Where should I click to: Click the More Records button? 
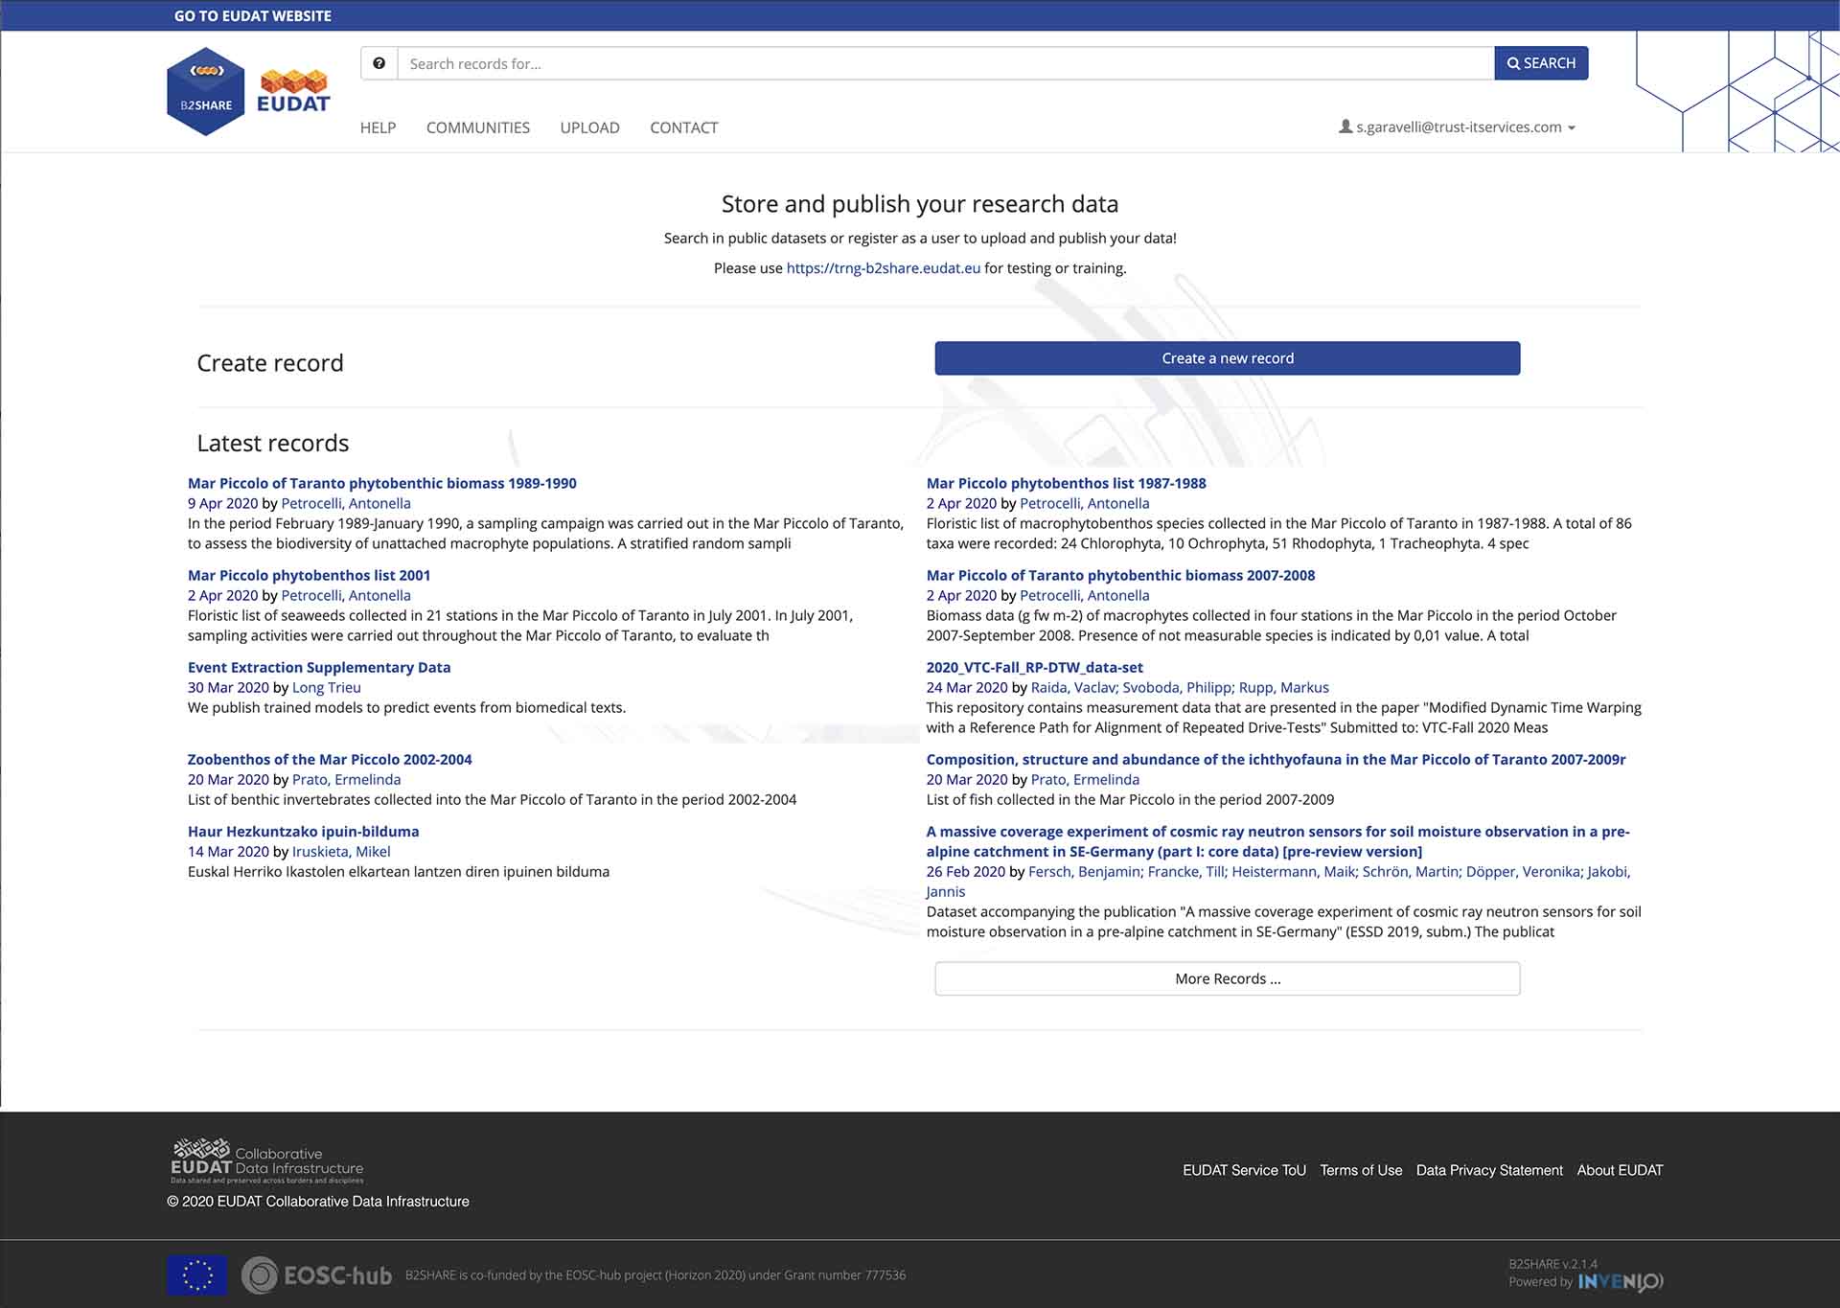coord(1227,978)
